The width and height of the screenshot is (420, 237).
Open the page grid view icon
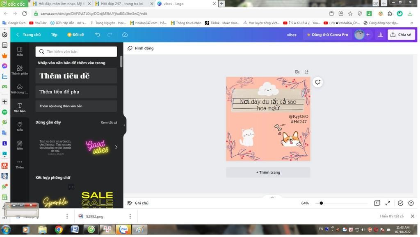click(377, 203)
